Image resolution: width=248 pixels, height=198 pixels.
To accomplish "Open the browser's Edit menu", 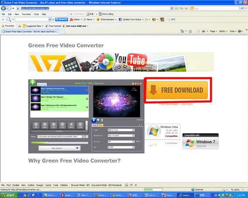I will [x=10, y=14].
